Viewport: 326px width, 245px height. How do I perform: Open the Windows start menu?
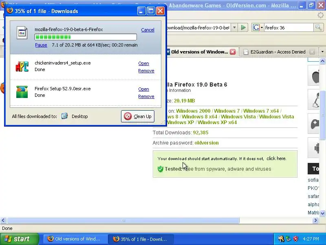(20, 239)
